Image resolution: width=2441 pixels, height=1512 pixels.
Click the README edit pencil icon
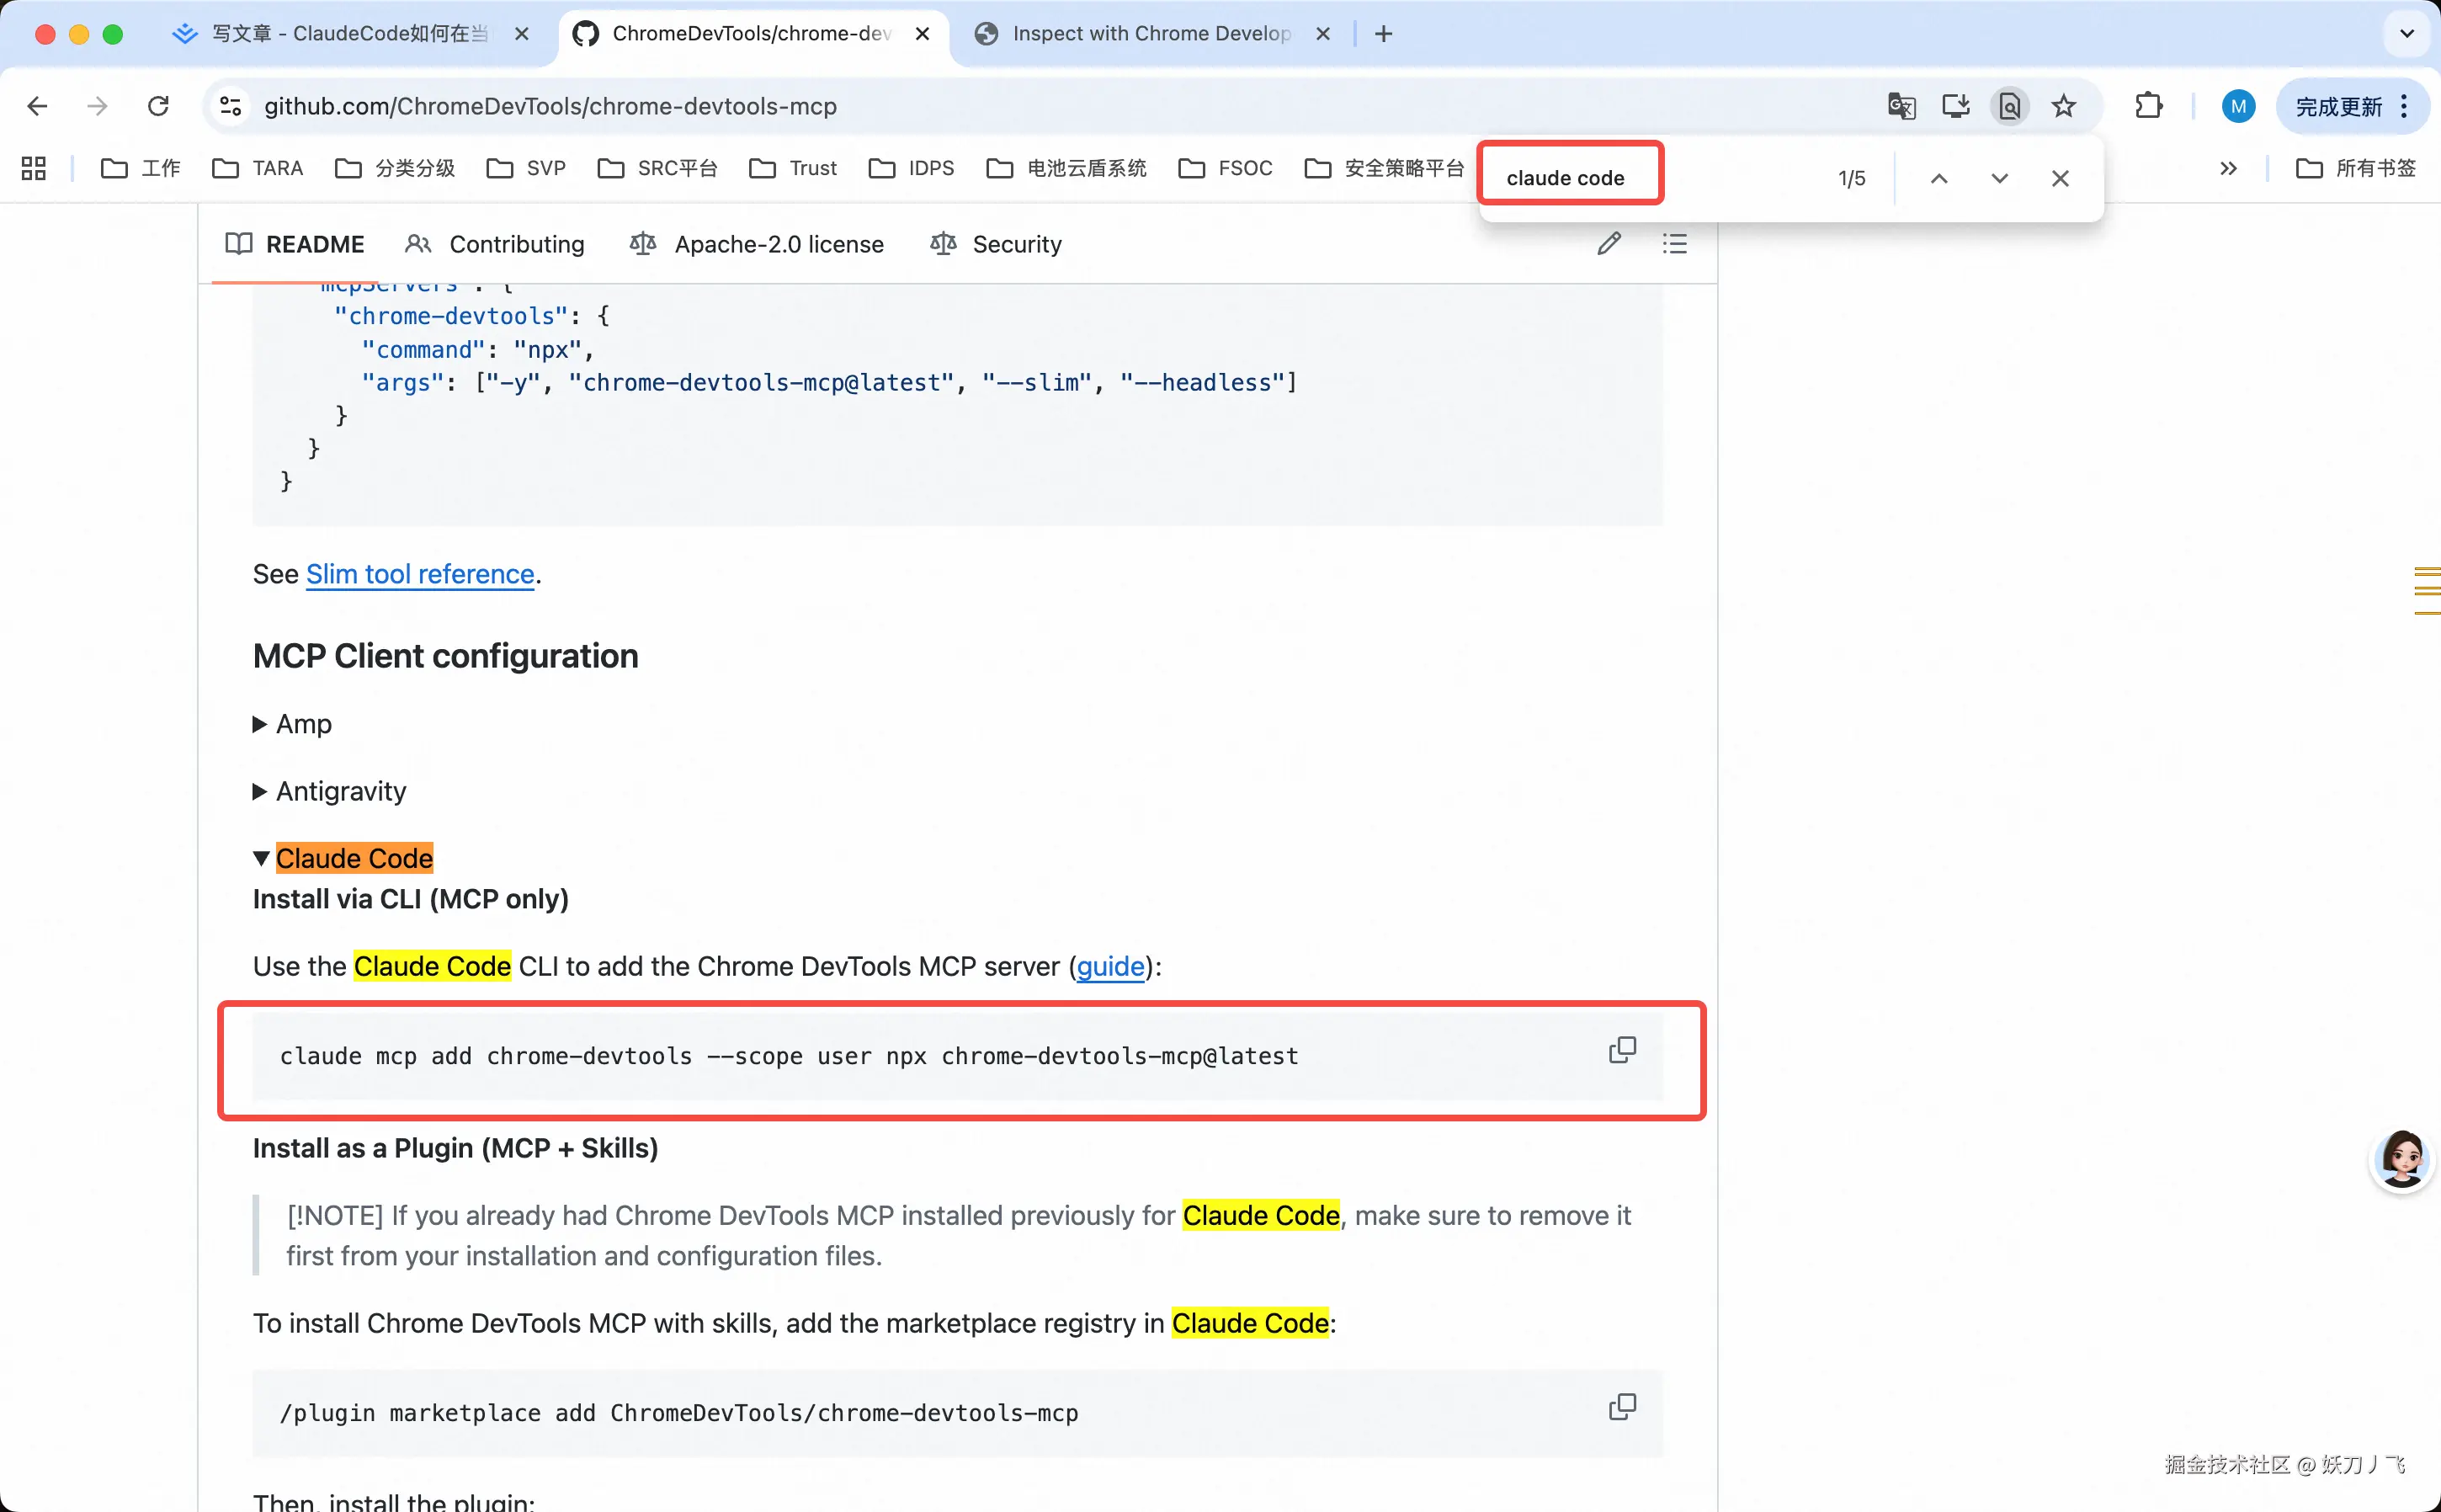click(x=1609, y=244)
